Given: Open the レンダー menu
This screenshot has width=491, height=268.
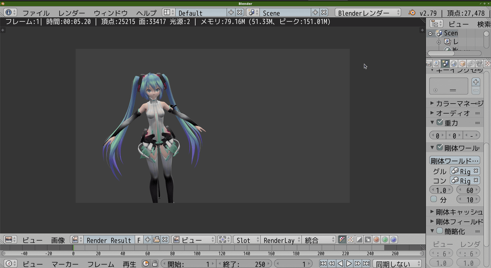Looking at the screenshot, I should pyautogui.click(x=72, y=13).
